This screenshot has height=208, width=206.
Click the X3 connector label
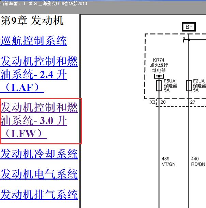[152, 102]
